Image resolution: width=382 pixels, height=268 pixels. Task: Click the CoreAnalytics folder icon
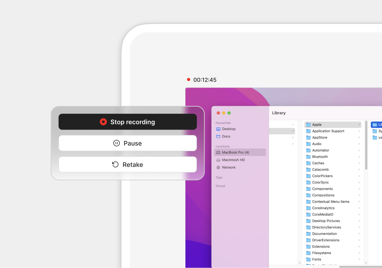[x=308, y=208]
